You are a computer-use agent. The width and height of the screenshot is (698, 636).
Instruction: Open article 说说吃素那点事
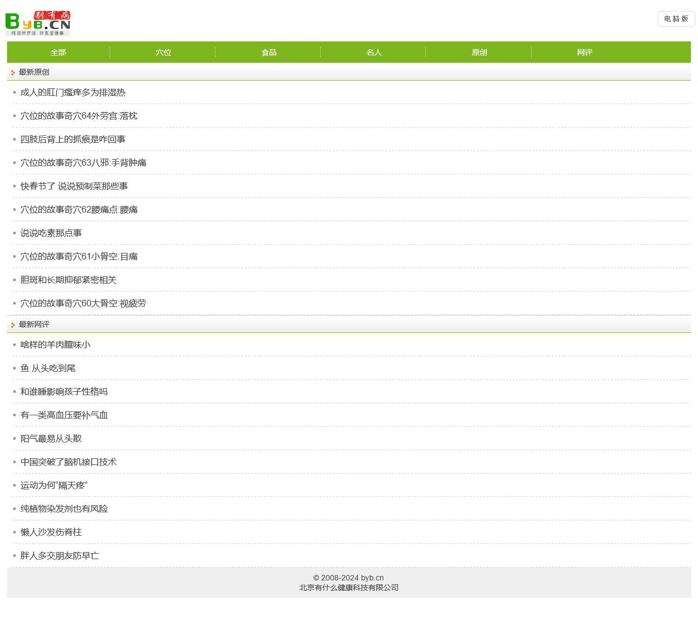pos(51,233)
